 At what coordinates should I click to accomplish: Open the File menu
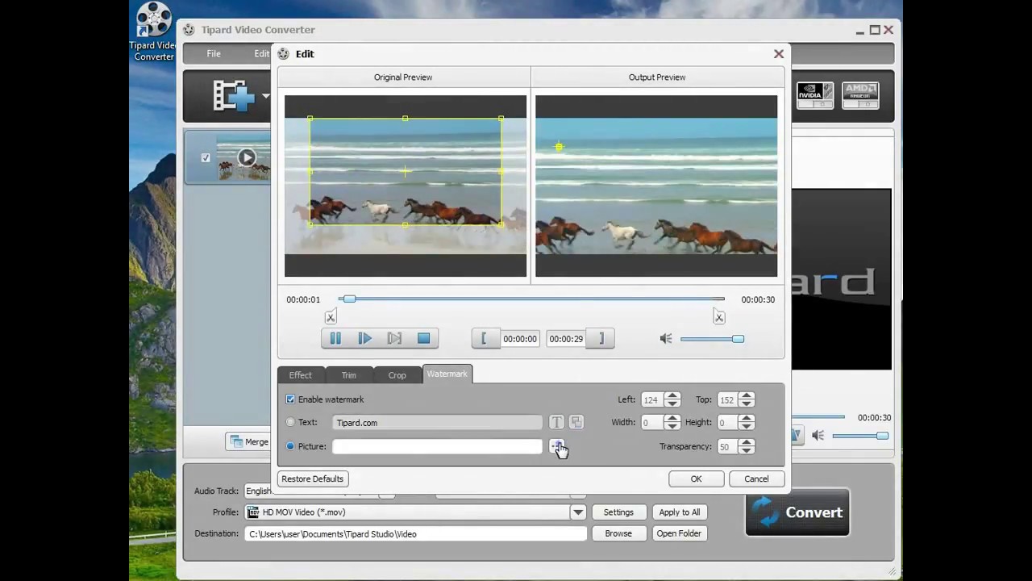[214, 54]
